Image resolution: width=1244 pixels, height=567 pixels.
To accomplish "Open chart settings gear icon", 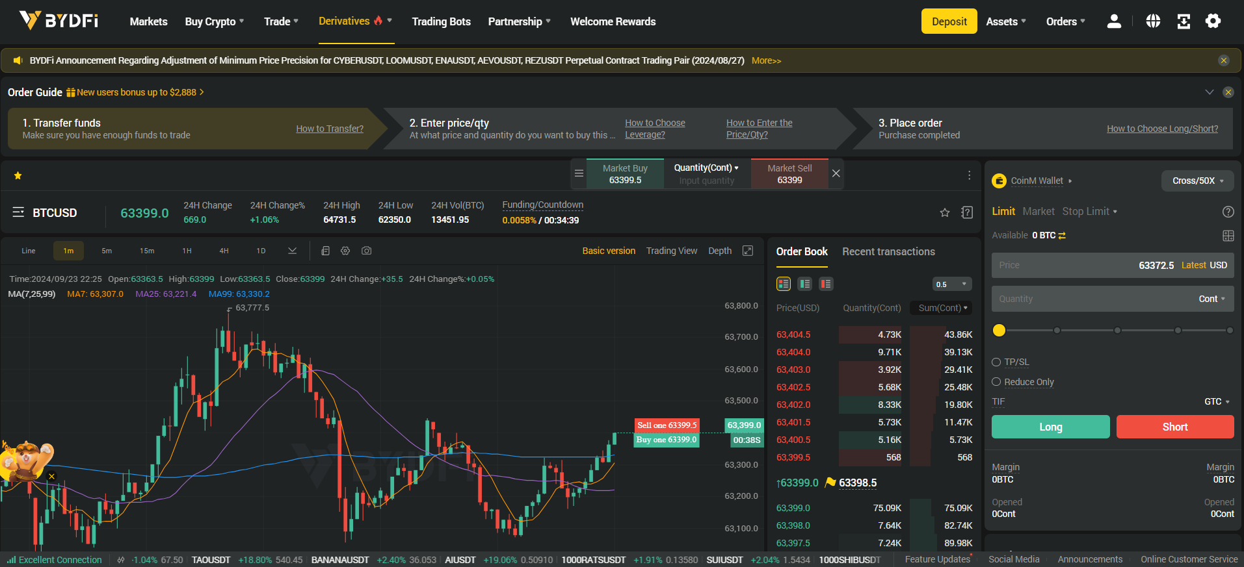I will [x=345, y=251].
